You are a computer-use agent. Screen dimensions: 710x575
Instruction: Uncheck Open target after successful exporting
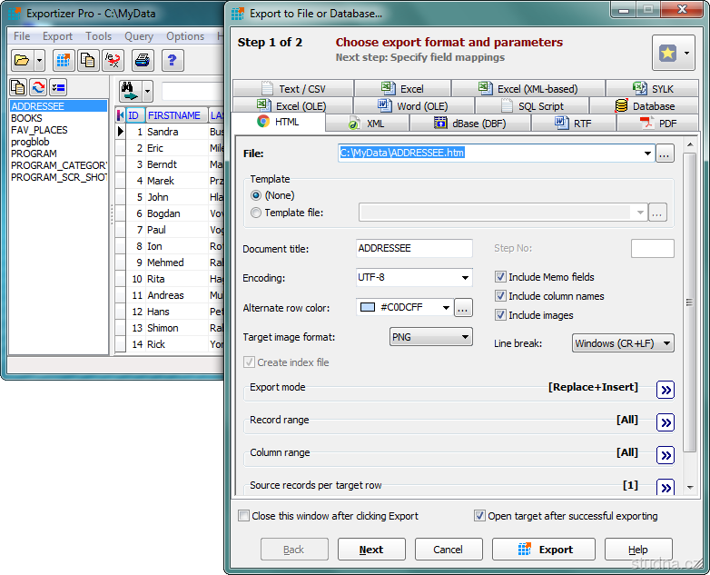(x=479, y=516)
